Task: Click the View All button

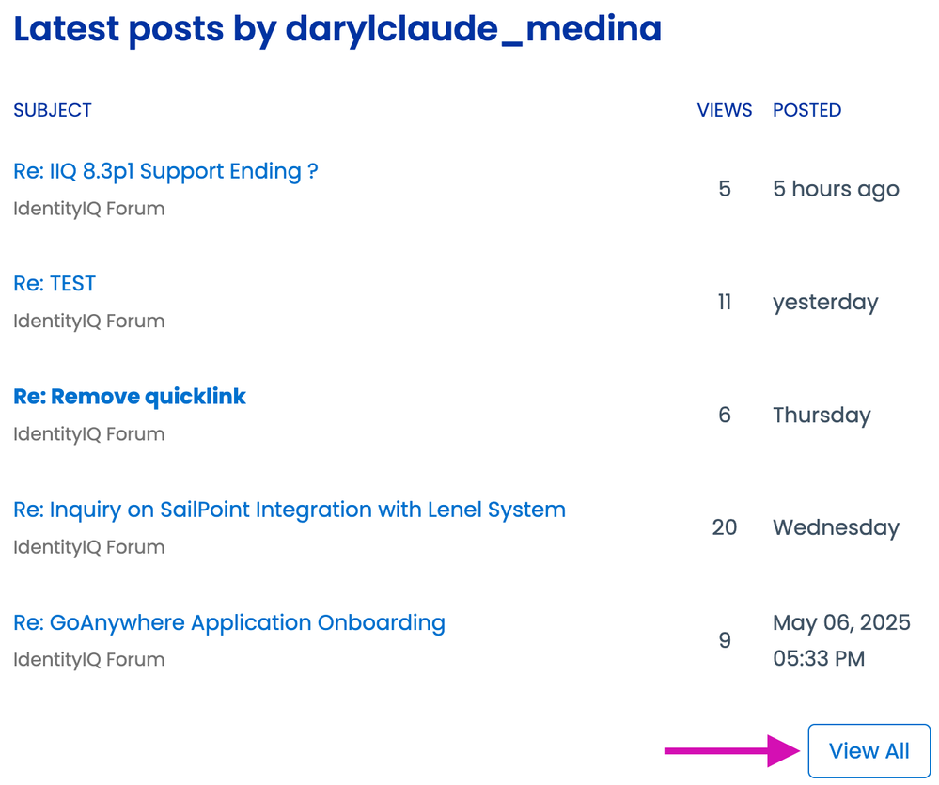Action: [x=869, y=751]
